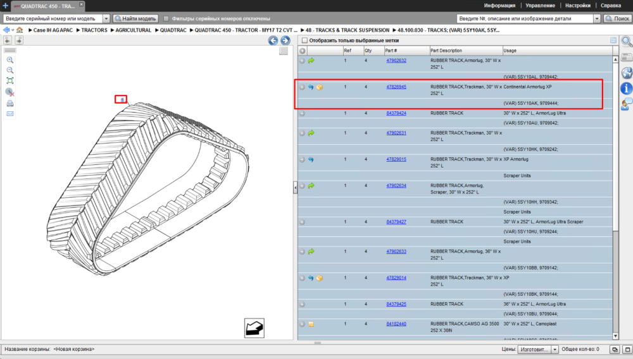
Task: Go to the next diagram page (right blue arrow)
Action: click(285, 40)
